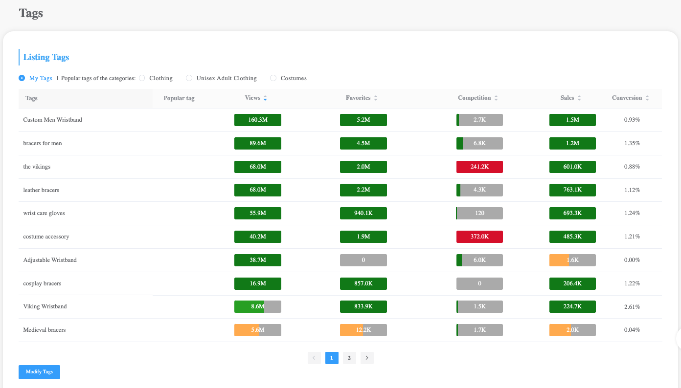Click Adjustable Wristband favorites bar 0
Screen dimensions: 681x388
363,260
